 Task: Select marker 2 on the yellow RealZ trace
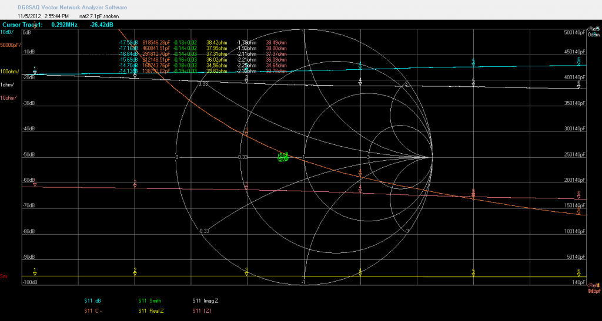tap(135, 273)
